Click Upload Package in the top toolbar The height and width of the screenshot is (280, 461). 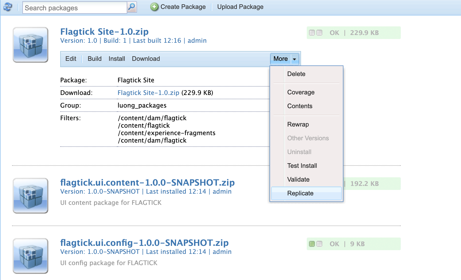pyautogui.click(x=240, y=7)
